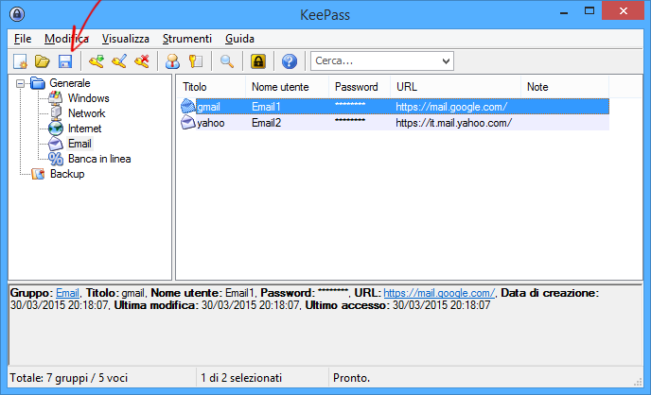
Task: Click the Windows group icon
Action: click(55, 98)
